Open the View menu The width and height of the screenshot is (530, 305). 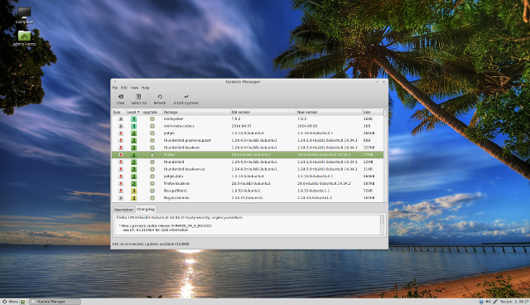click(x=134, y=88)
